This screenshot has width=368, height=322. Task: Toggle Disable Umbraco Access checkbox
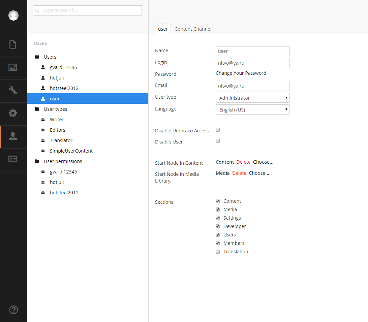pos(218,130)
